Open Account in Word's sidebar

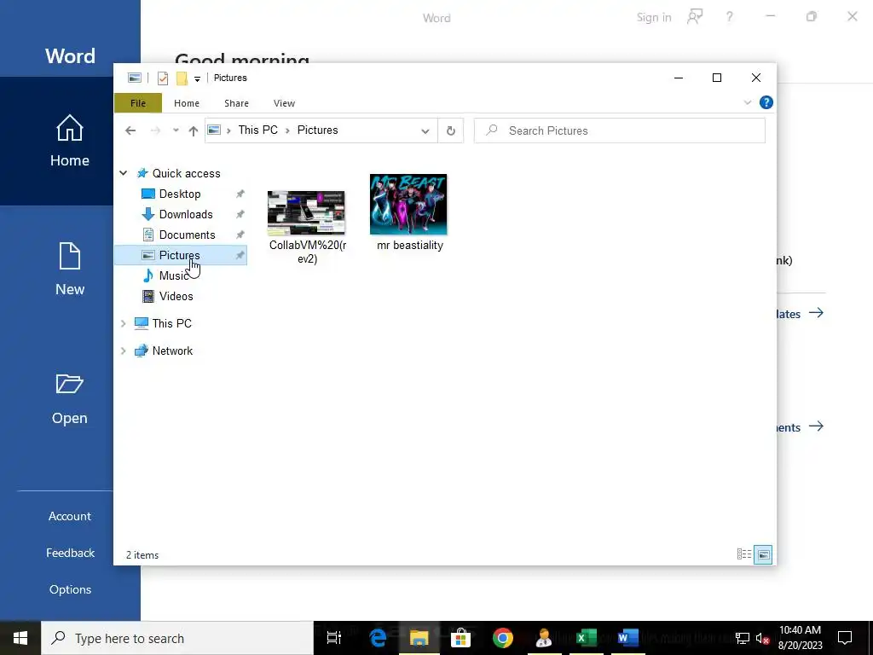(x=70, y=516)
